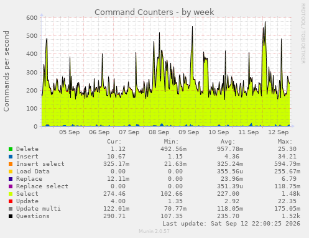Click the Insert select max value 594.79m

287,164
